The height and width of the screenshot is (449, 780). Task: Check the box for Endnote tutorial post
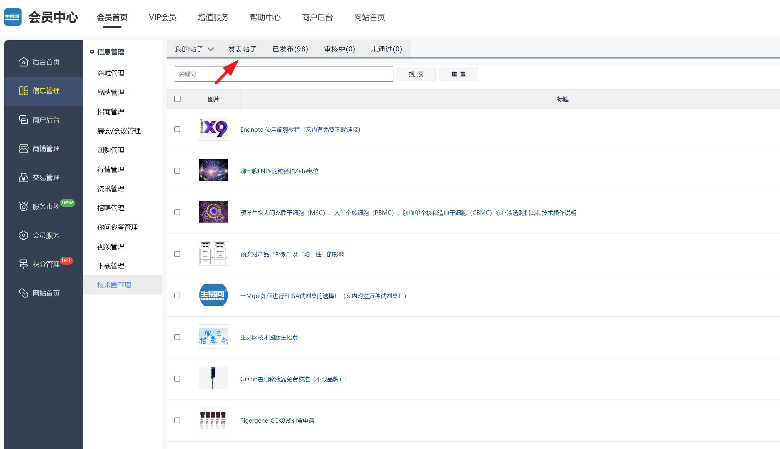click(x=177, y=129)
